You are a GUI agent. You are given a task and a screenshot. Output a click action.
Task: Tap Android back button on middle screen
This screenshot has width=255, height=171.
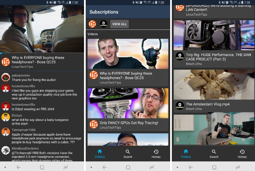[x=105, y=167]
